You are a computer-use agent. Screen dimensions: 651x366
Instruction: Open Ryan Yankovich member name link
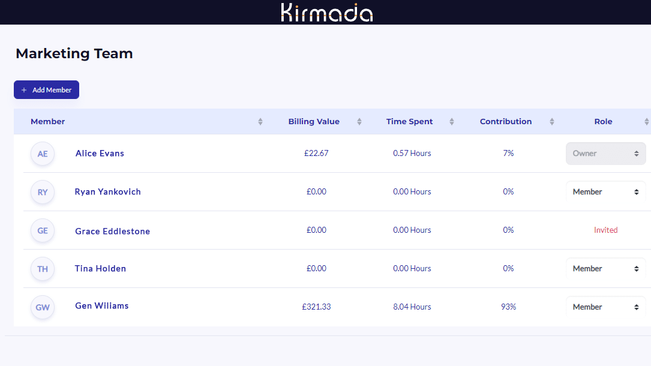(107, 192)
